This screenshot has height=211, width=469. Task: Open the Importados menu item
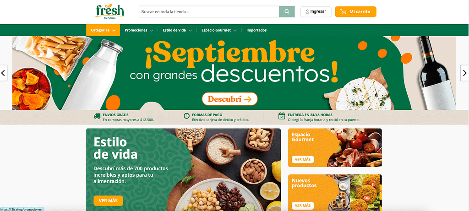coord(256,30)
